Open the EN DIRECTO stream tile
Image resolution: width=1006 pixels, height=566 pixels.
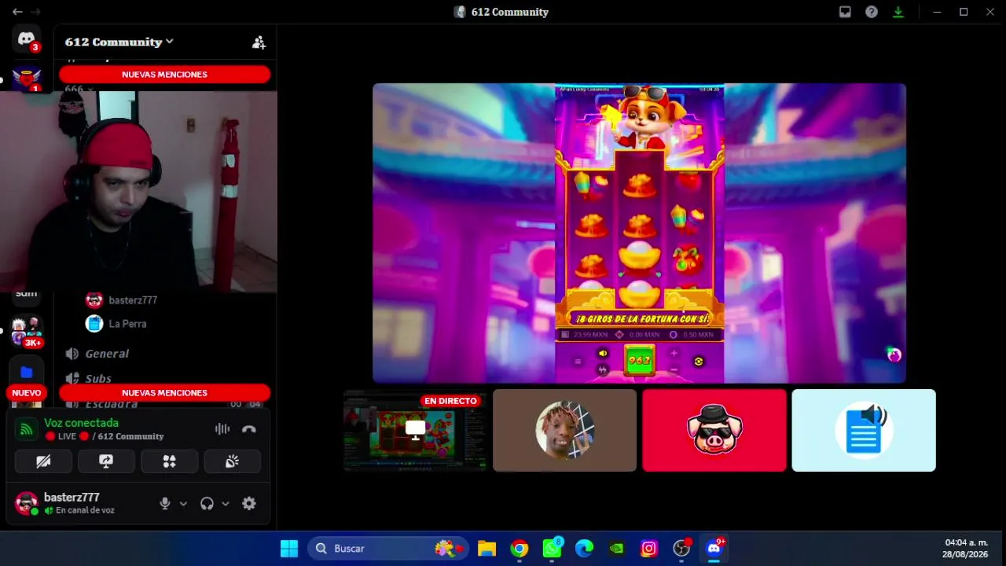pyautogui.click(x=415, y=431)
